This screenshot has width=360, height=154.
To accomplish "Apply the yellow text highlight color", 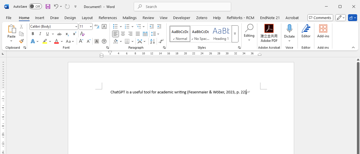I will (45, 41).
